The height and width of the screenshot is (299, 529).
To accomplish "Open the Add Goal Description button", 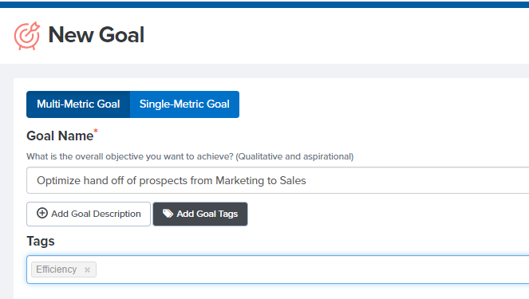I will coord(89,214).
